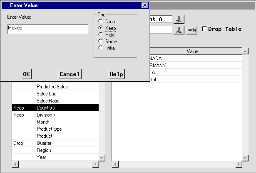256x173 pixels.
Task: Enable the Drop Table checkbox
Action: 204,29
